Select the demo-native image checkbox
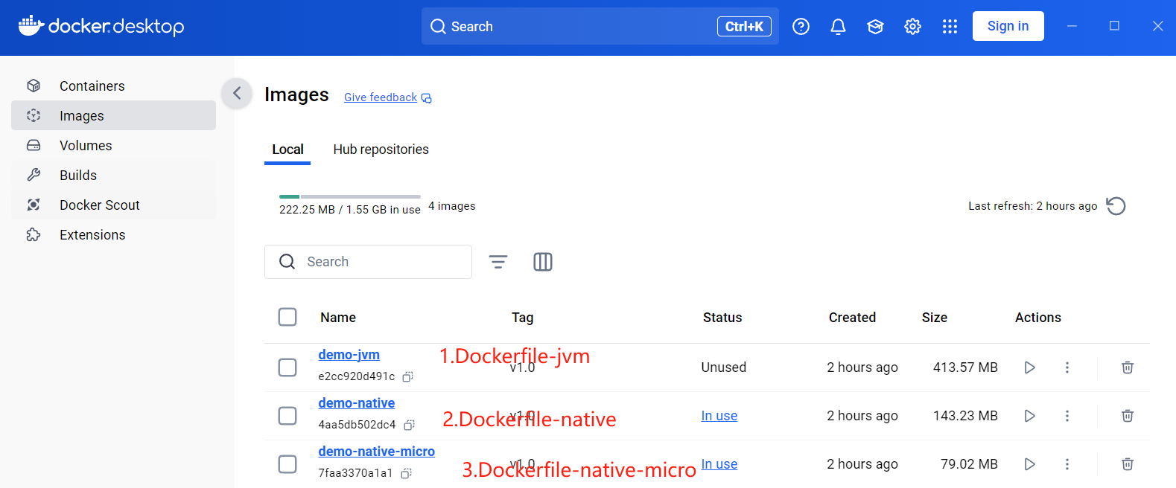This screenshot has width=1176, height=488. (287, 416)
